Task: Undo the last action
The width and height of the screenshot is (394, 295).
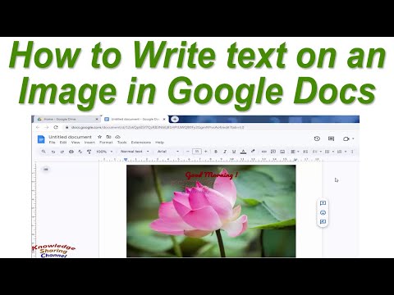Action: point(53,152)
